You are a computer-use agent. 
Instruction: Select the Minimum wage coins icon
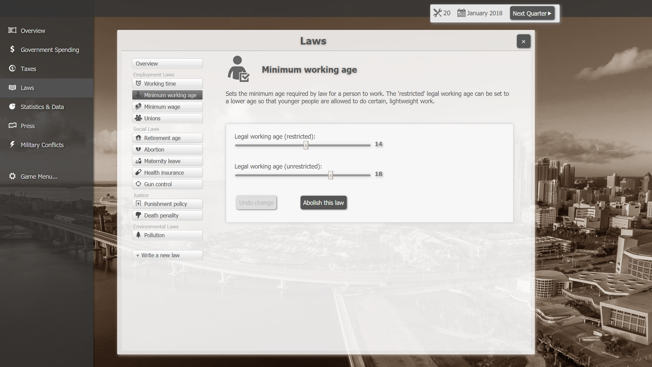(138, 106)
